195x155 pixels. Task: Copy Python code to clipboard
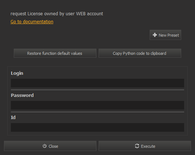pos(140,53)
